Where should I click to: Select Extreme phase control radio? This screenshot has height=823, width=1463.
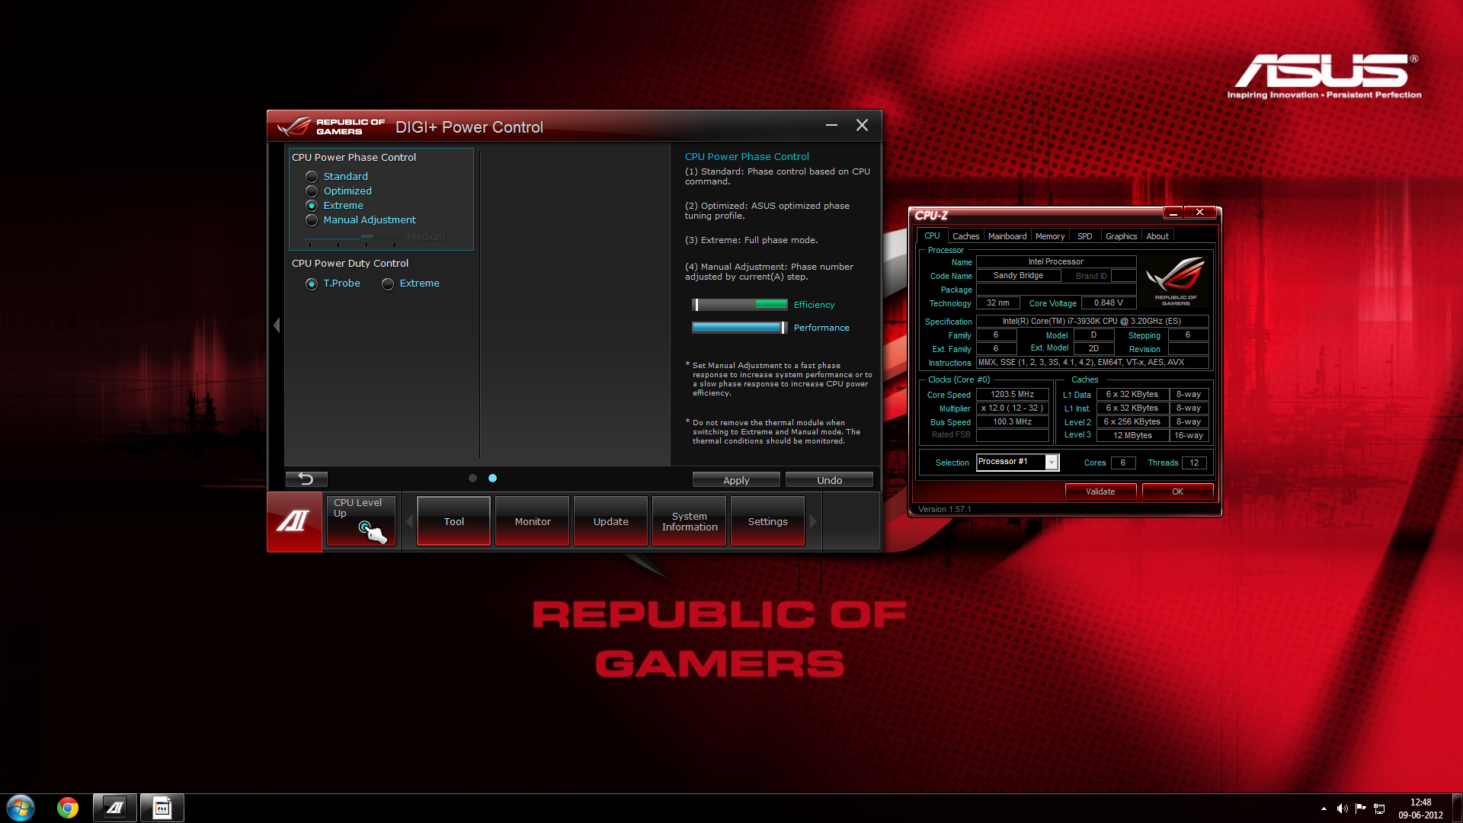[x=312, y=206]
